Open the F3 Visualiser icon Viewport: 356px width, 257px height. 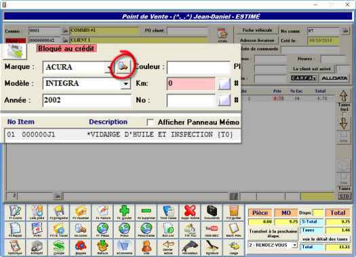tap(81, 212)
